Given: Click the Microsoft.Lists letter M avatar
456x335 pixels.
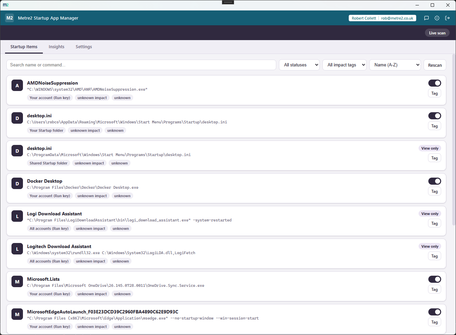Looking at the screenshot, I should (17, 282).
